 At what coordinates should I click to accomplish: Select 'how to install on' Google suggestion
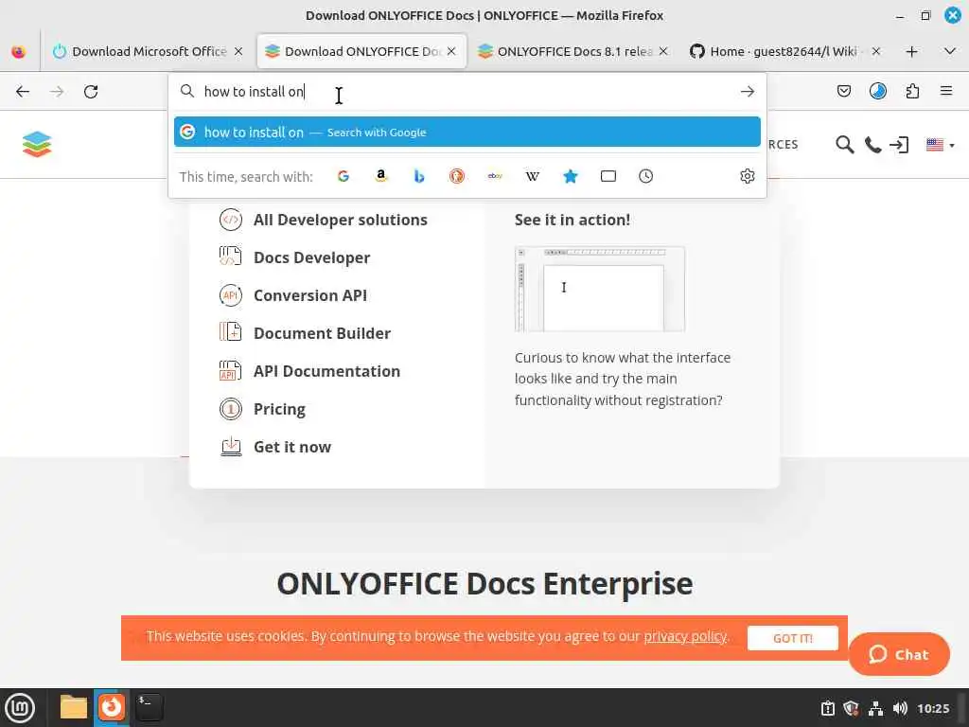click(467, 132)
